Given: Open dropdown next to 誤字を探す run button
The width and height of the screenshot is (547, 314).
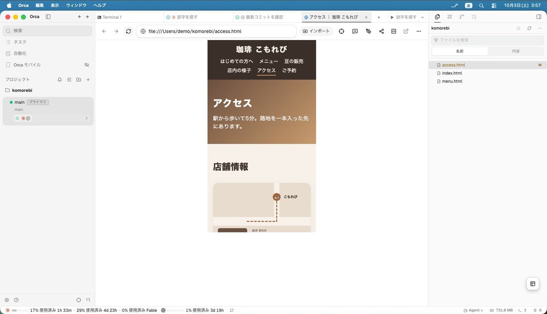Looking at the screenshot, I should click(x=423, y=17).
